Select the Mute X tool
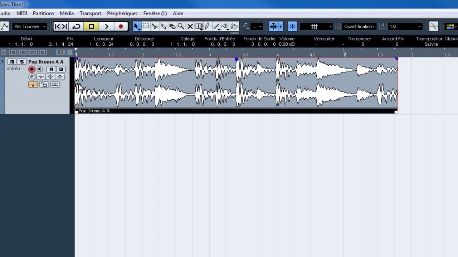 (x=190, y=26)
